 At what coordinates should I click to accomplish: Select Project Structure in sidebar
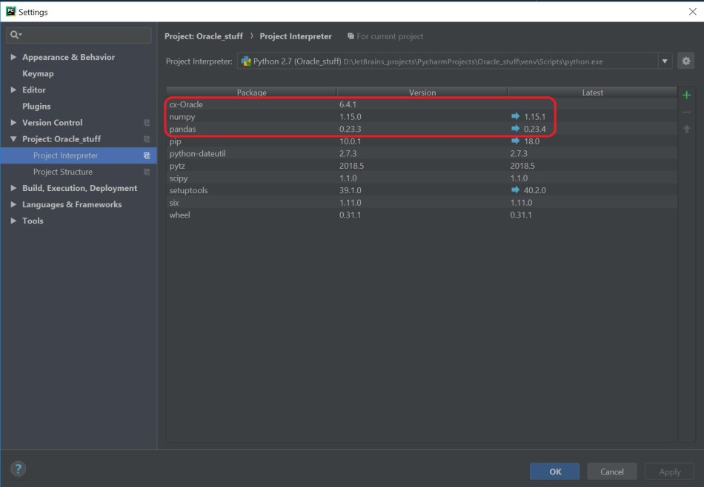tap(63, 172)
